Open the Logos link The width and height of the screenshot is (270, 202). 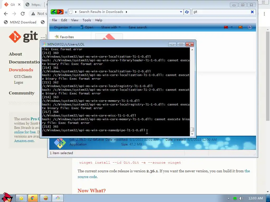(19, 82)
